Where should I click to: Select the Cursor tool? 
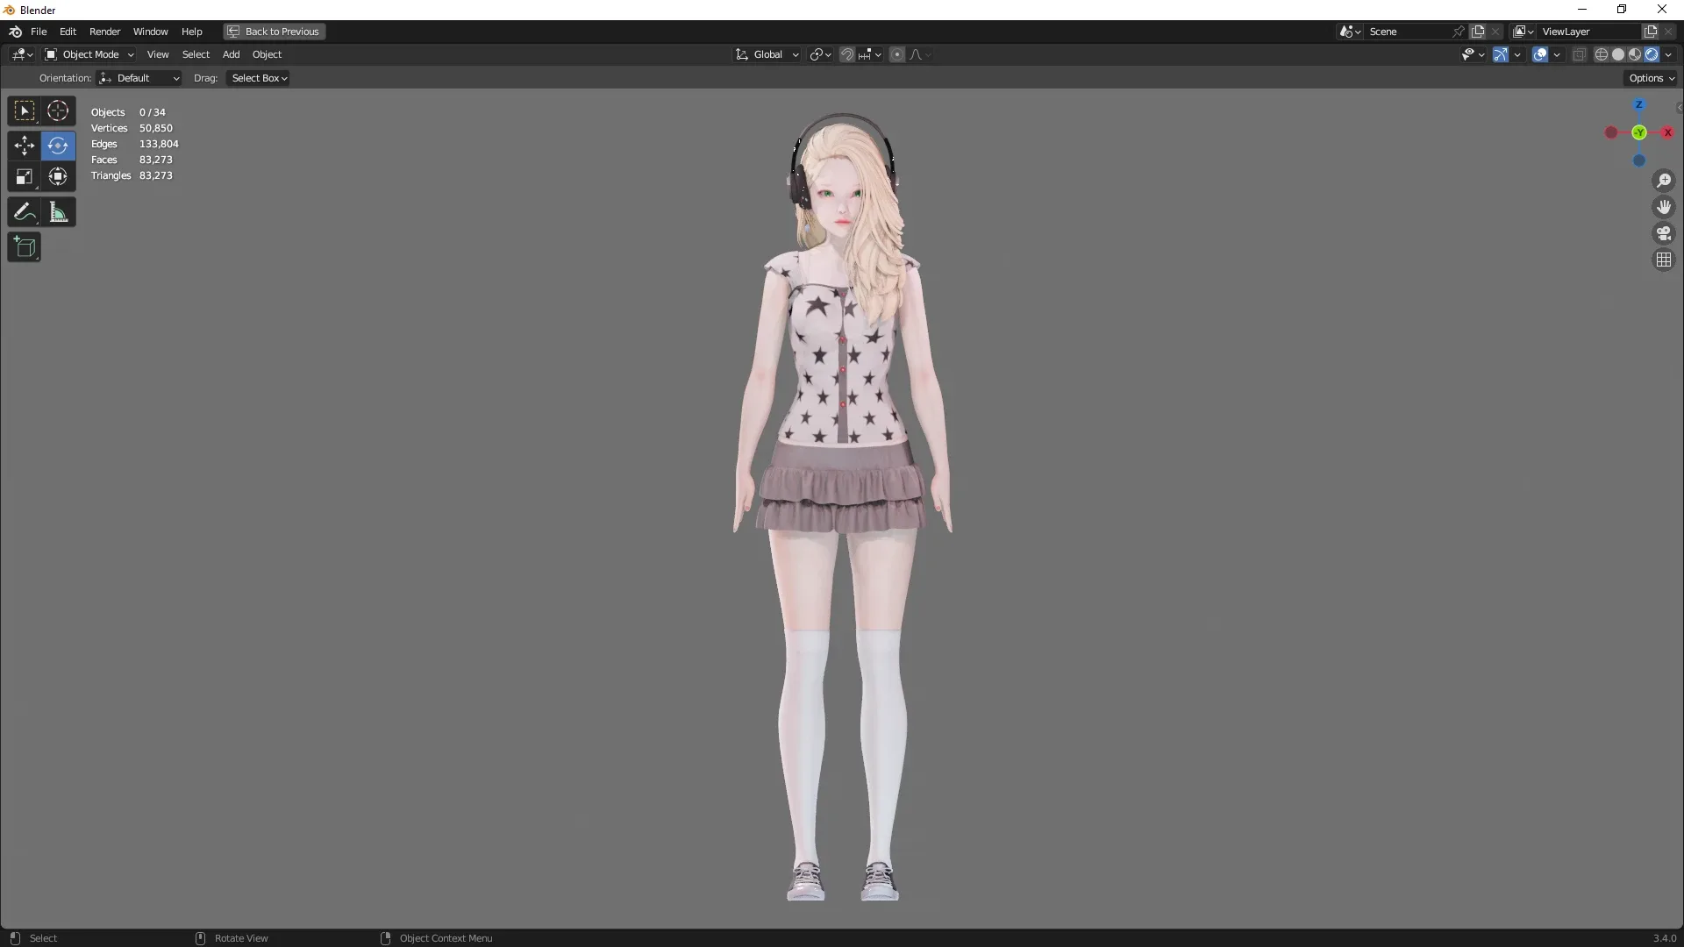58,111
